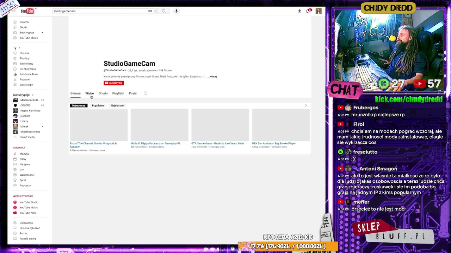The height and width of the screenshot is (253, 451).
Task: Go to Główna in the sidebar
Action: tap(24, 22)
